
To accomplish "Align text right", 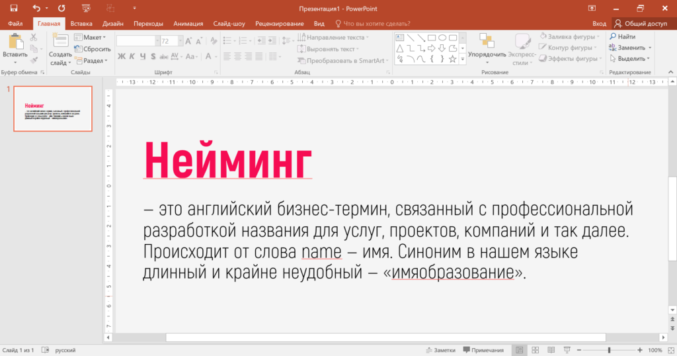I will tap(249, 56).
